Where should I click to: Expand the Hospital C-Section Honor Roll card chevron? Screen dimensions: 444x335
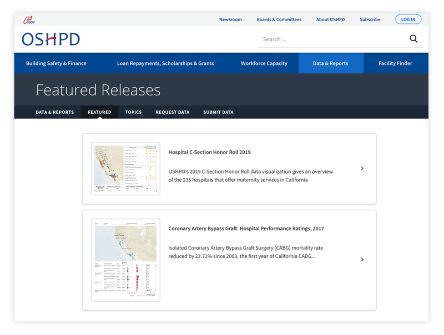pyautogui.click(x=362, y=168)
